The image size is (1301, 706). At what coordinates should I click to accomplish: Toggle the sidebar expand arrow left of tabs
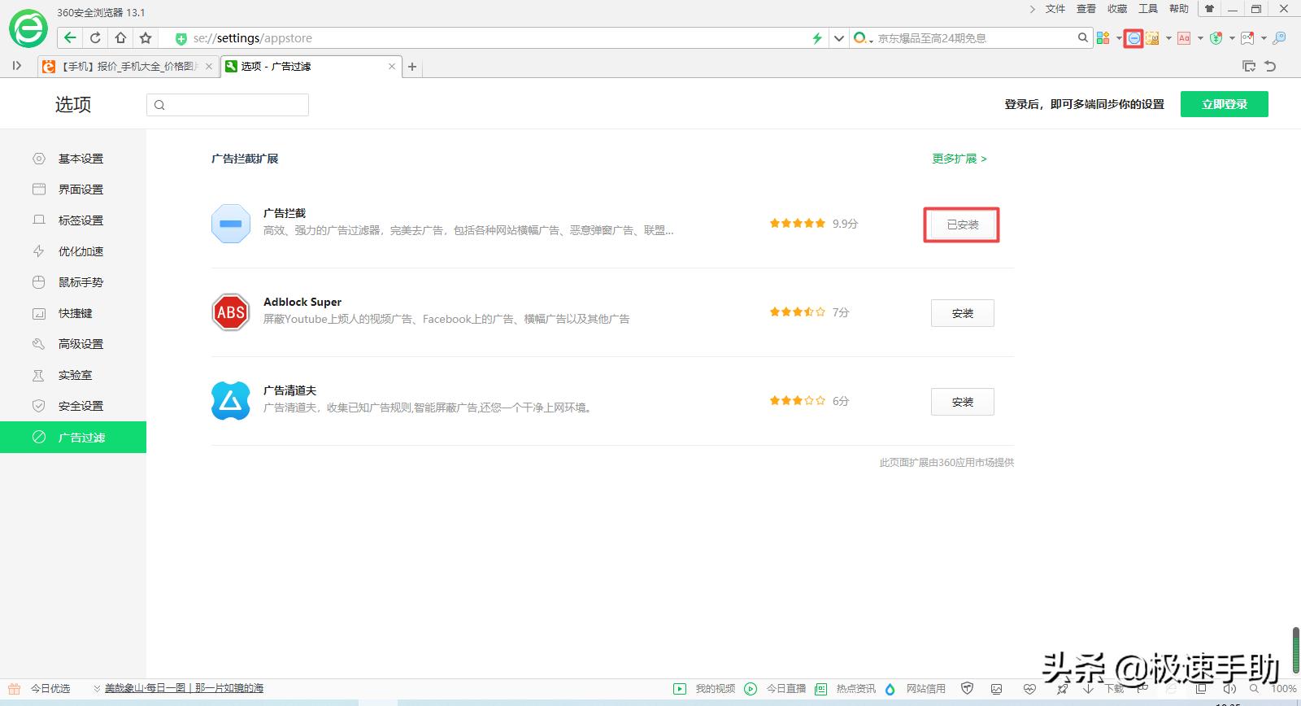coord(17,66)
